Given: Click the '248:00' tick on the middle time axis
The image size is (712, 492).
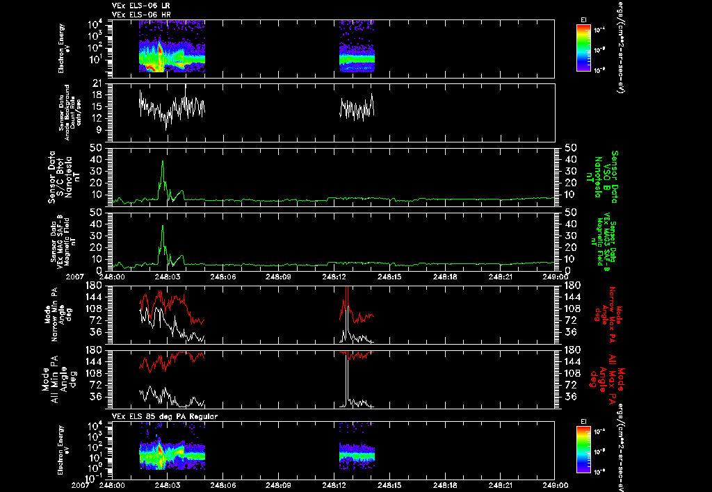Looking at the screenshot, I should 112,277.
